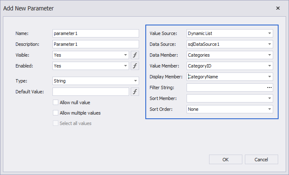Open the Data Source dropdown list
This screenshot has width=289, height=175.
(269, 44)
